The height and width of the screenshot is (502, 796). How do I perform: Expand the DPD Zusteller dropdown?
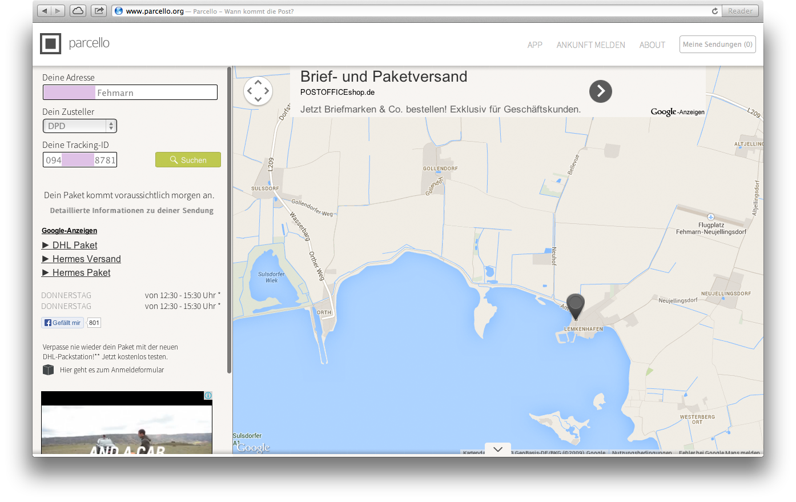tap(80, 126)
